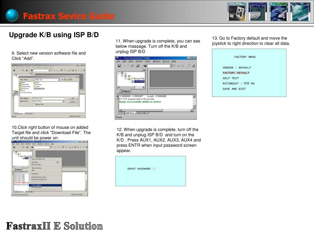Image resolution: width=314 pixels, height=236 pixels.
Task: Open the search combo box dropdown in step 11
Action: [171, 66]
